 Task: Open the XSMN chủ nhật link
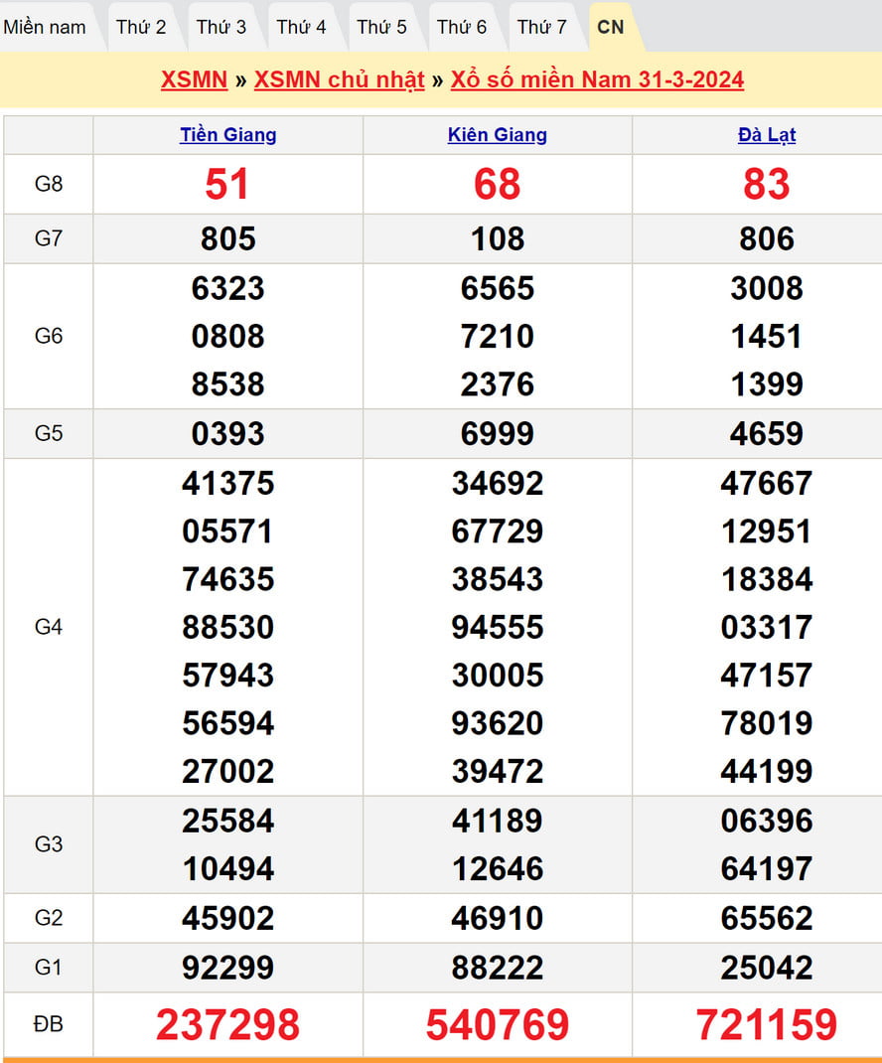[339, 79]
